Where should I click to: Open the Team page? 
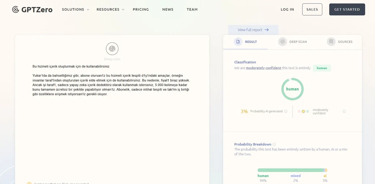192,9
